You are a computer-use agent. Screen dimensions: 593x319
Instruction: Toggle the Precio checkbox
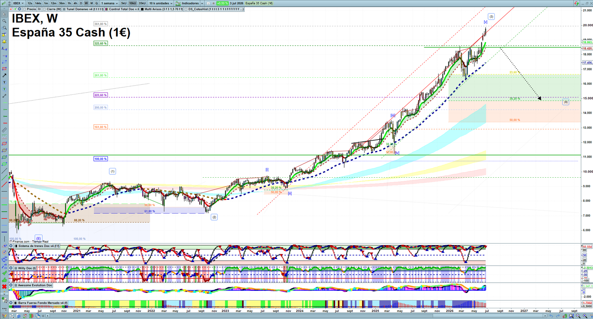(x=24, y=9)
